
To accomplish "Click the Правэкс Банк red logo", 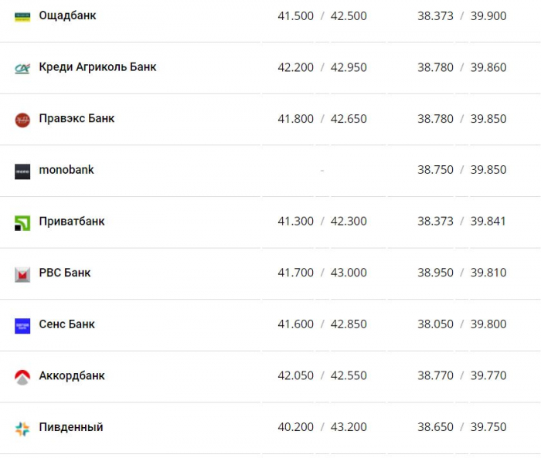I will point(22,120).
